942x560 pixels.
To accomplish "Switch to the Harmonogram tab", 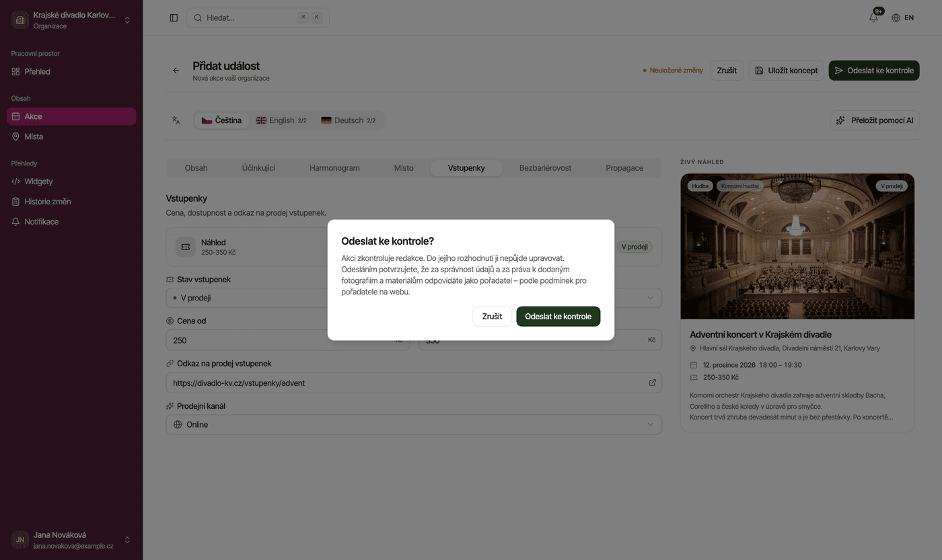I will click(334, 168).
